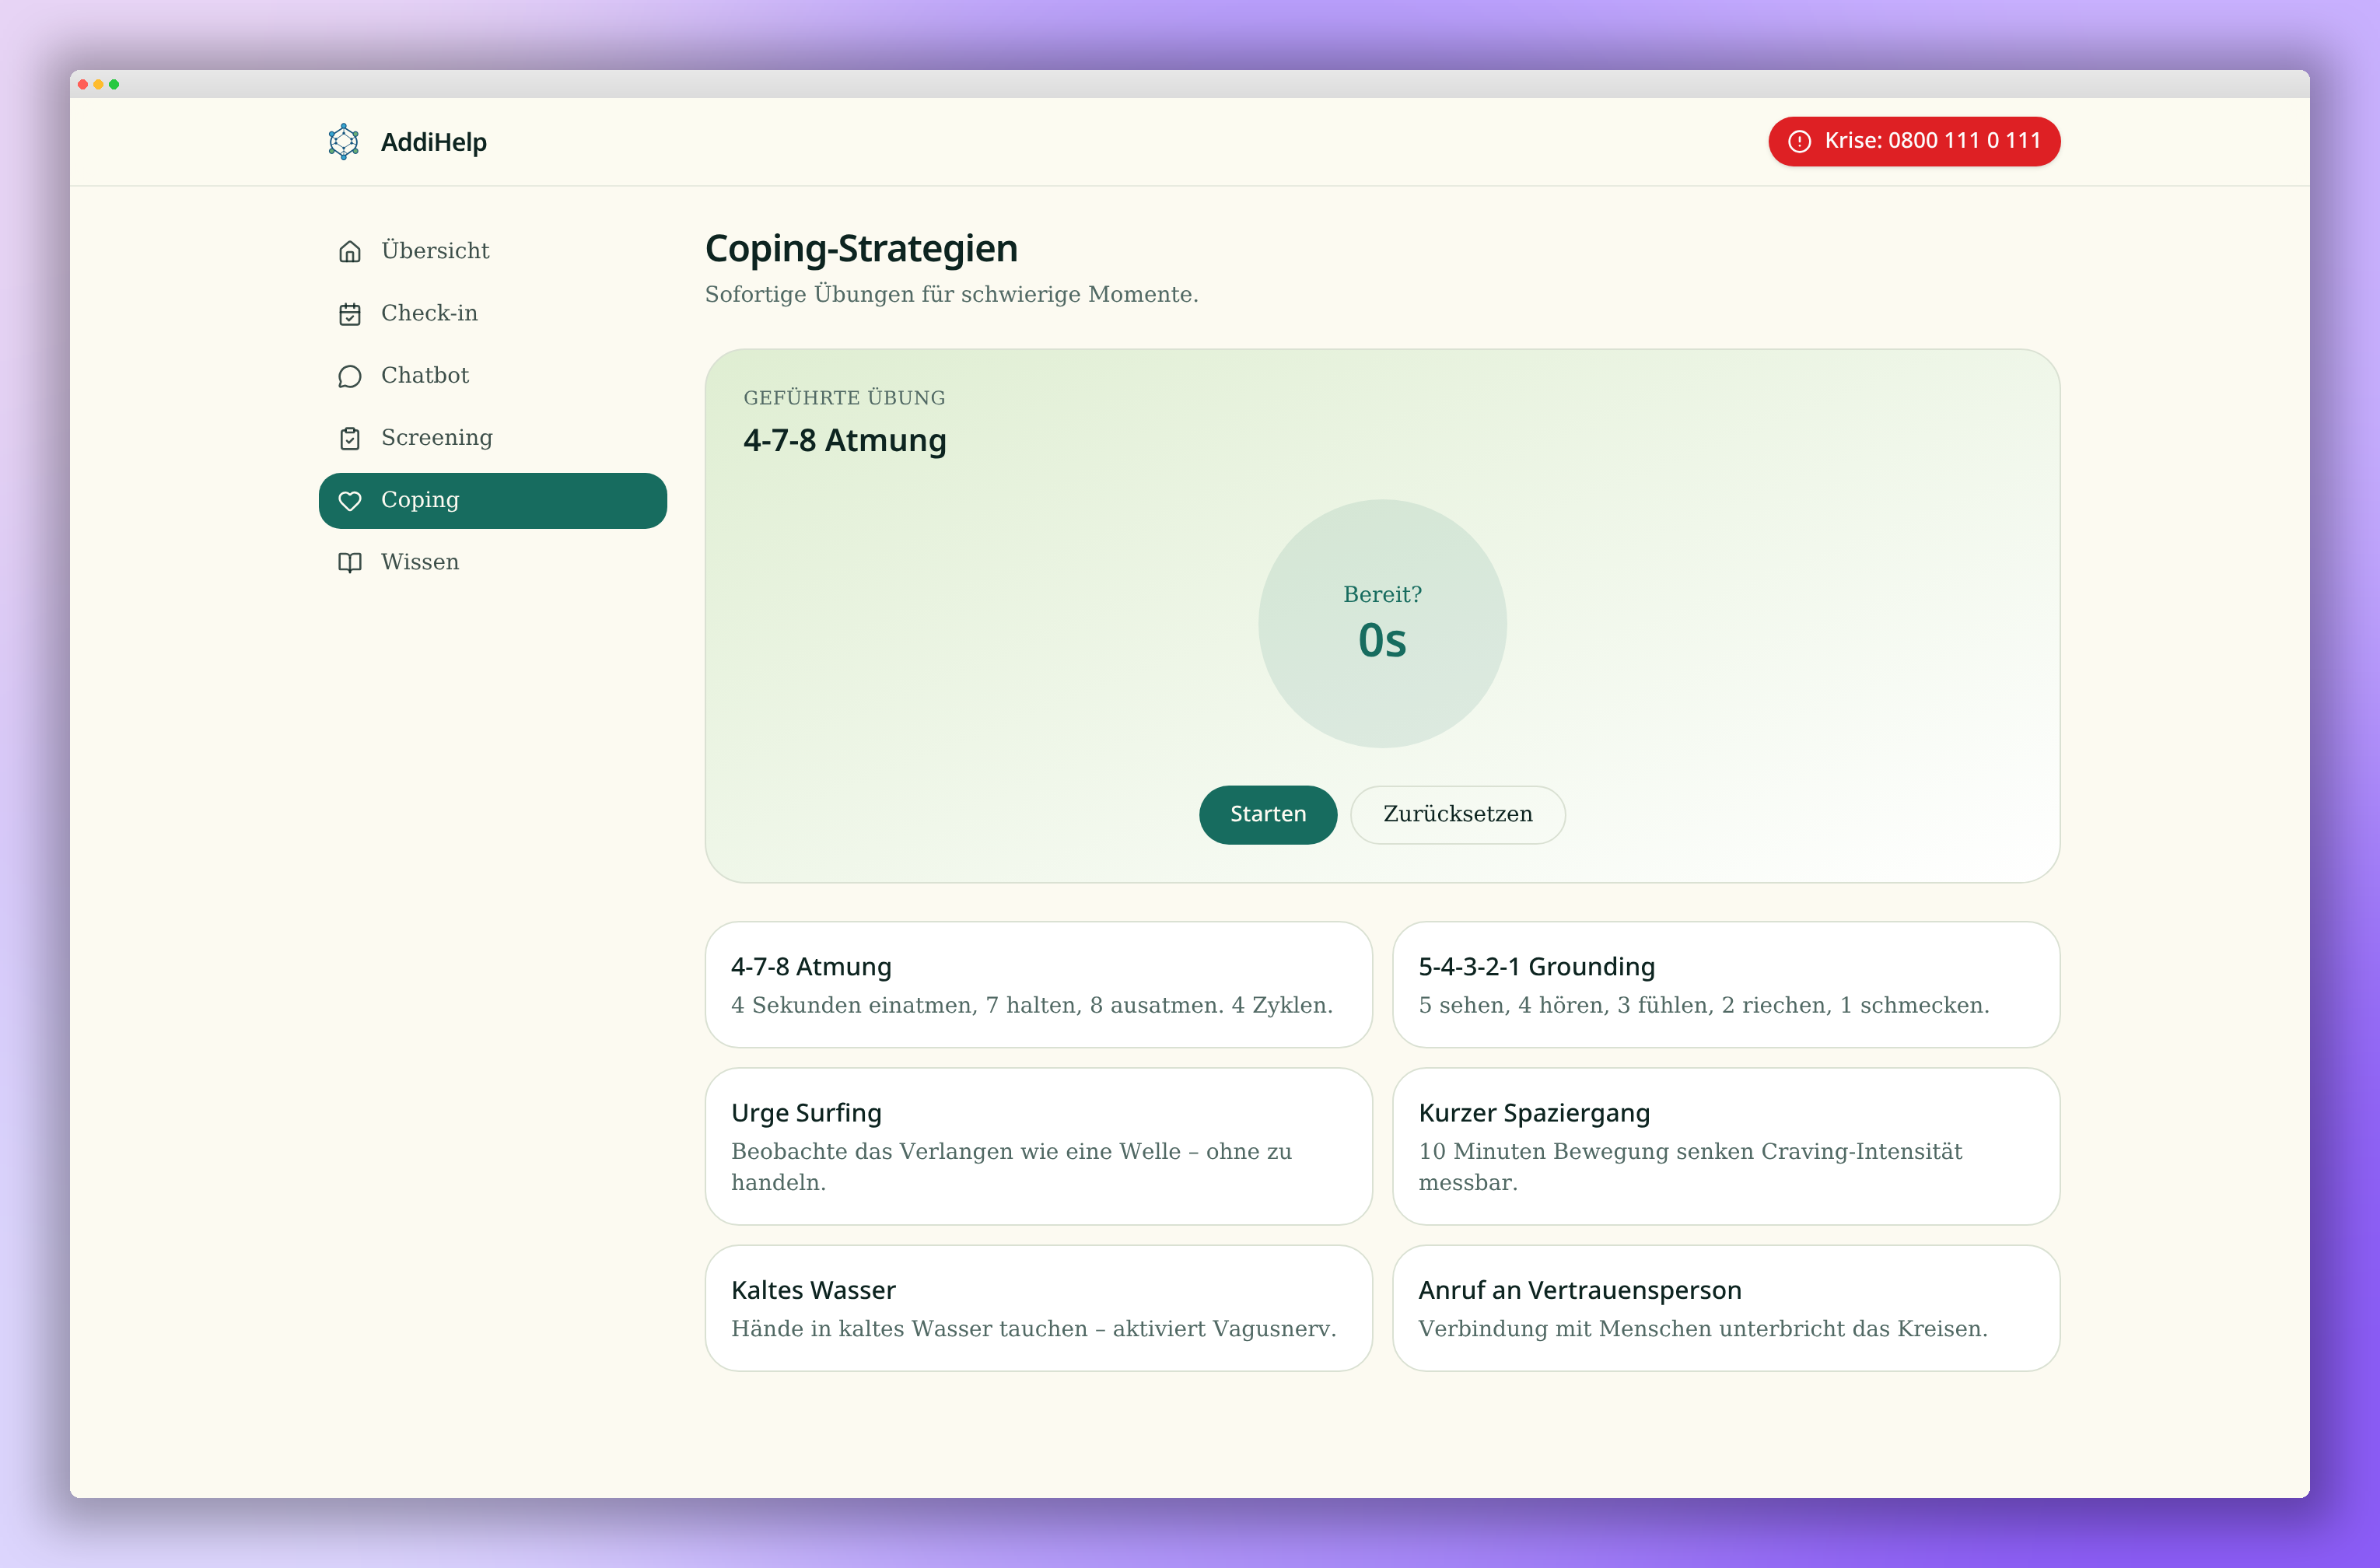Select the 5-4-3-2-1 Grounding card
Screen dimensions: 2380x1568
tap(1726, 985)
